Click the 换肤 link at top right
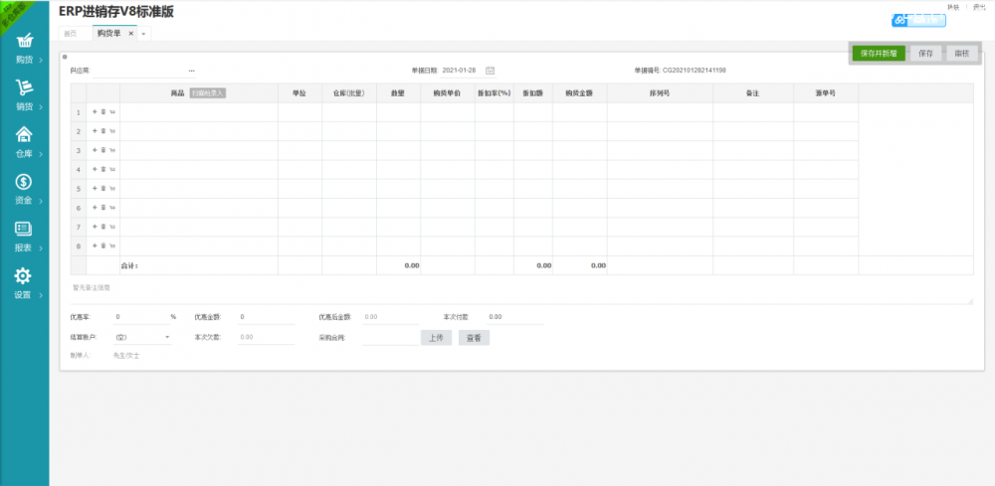This screenshot has width=995, height=486. [x=952, y=8]
